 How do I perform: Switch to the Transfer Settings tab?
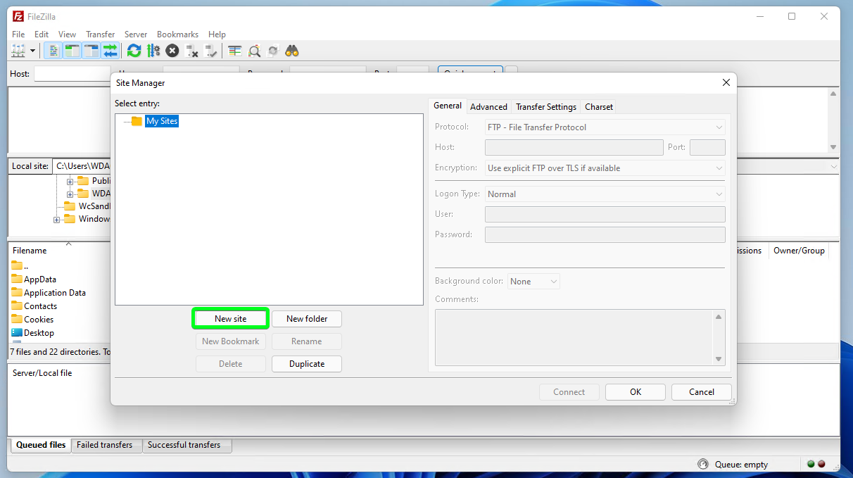coord(546,107)
